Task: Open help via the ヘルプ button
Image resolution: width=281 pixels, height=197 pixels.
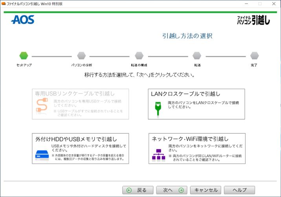Action: (239, 190)
